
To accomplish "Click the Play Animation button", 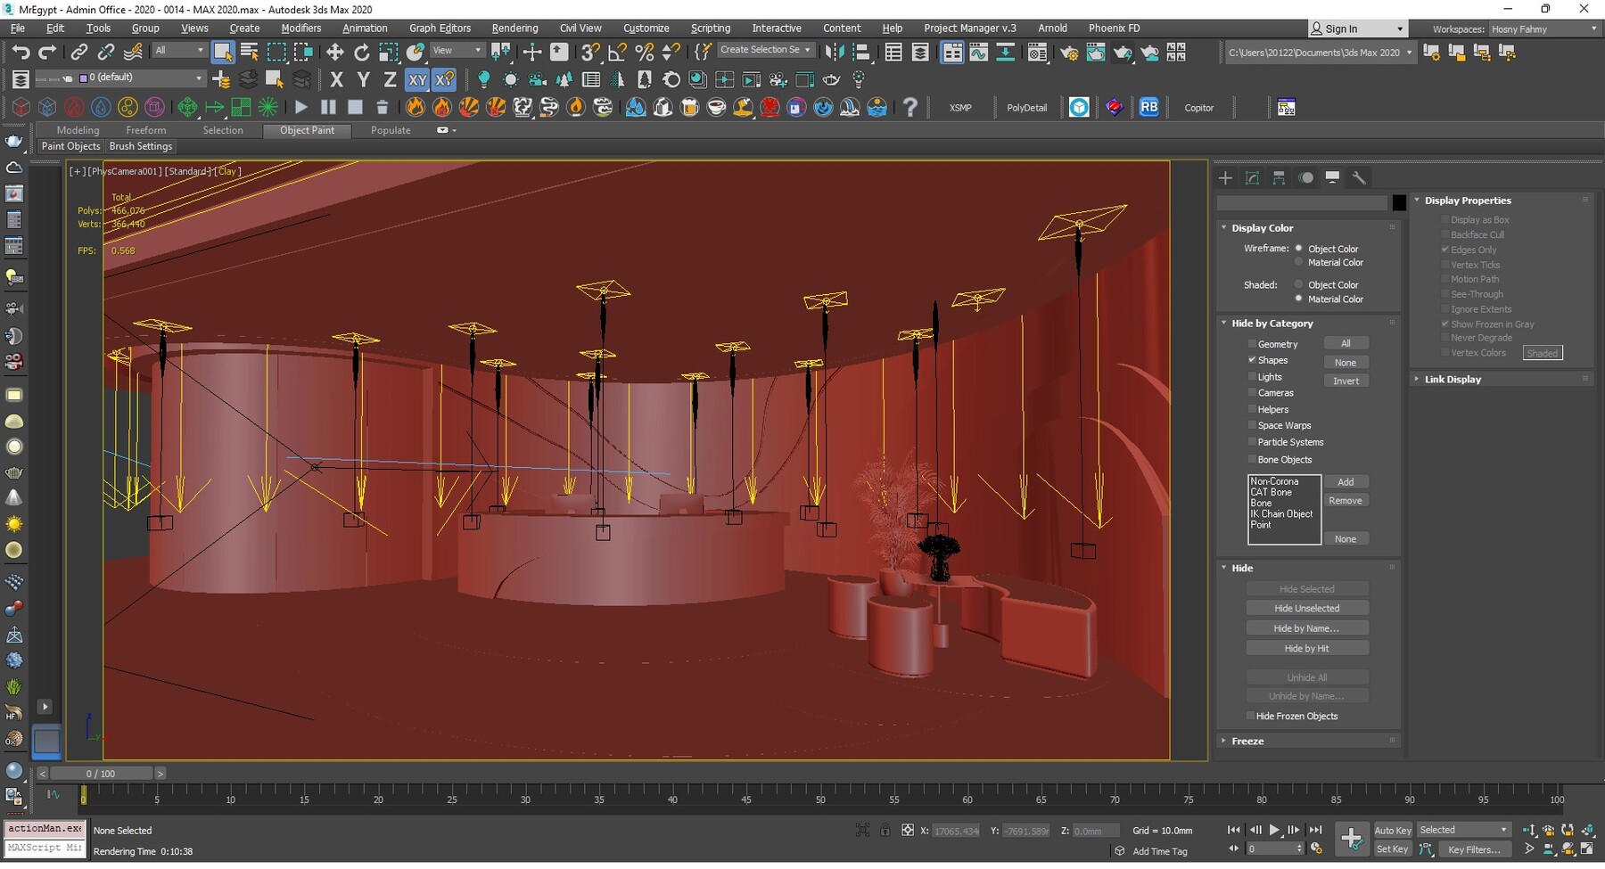I will 1274,830.
